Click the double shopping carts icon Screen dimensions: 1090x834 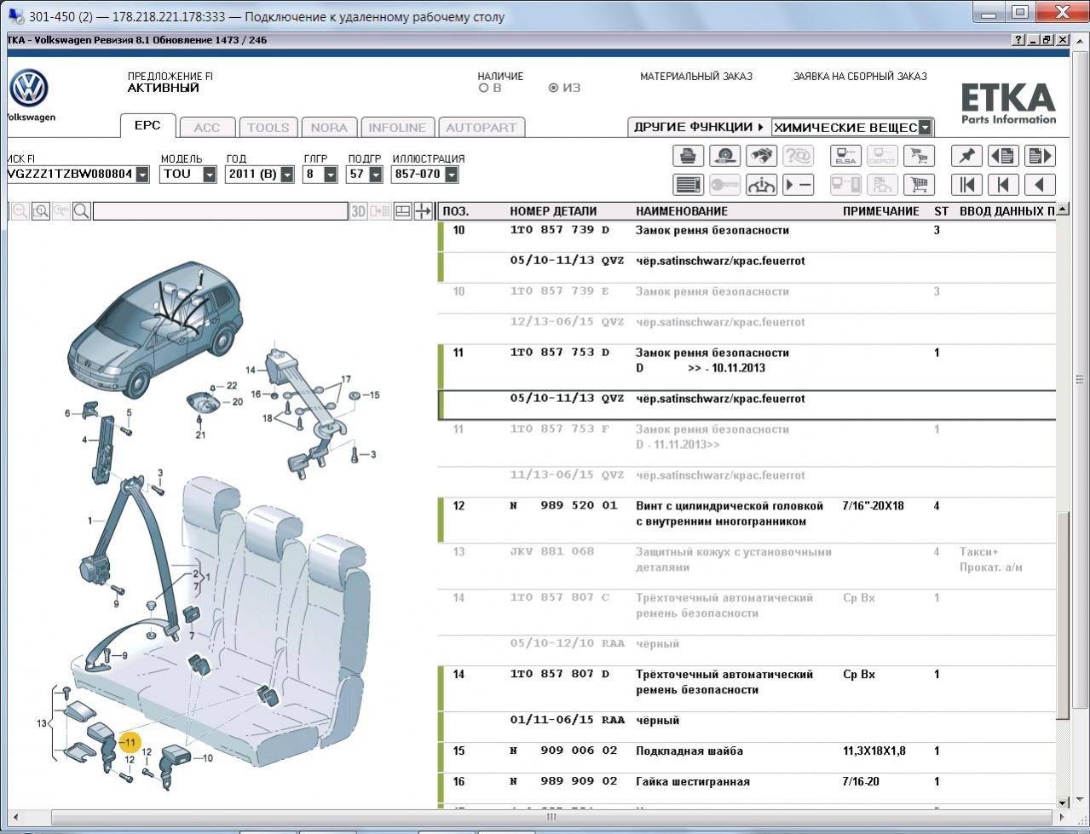(919, 156)
